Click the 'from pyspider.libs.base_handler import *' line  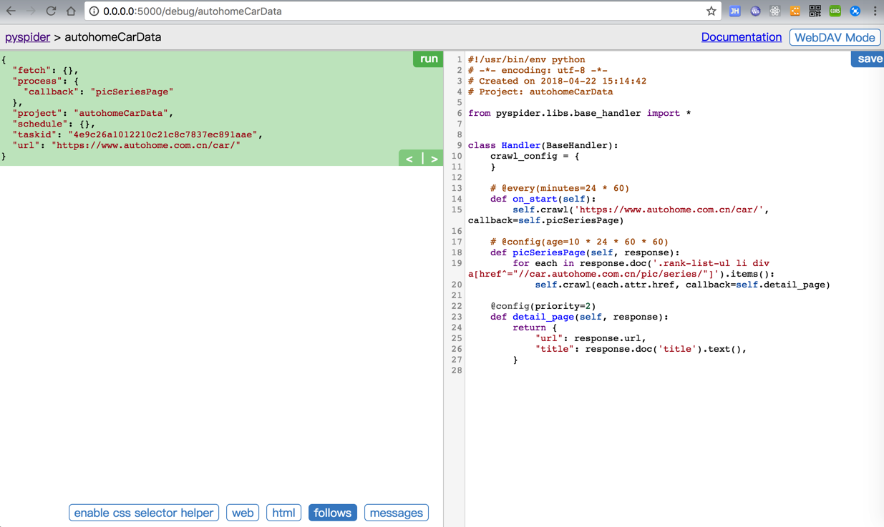click(579, 113)
